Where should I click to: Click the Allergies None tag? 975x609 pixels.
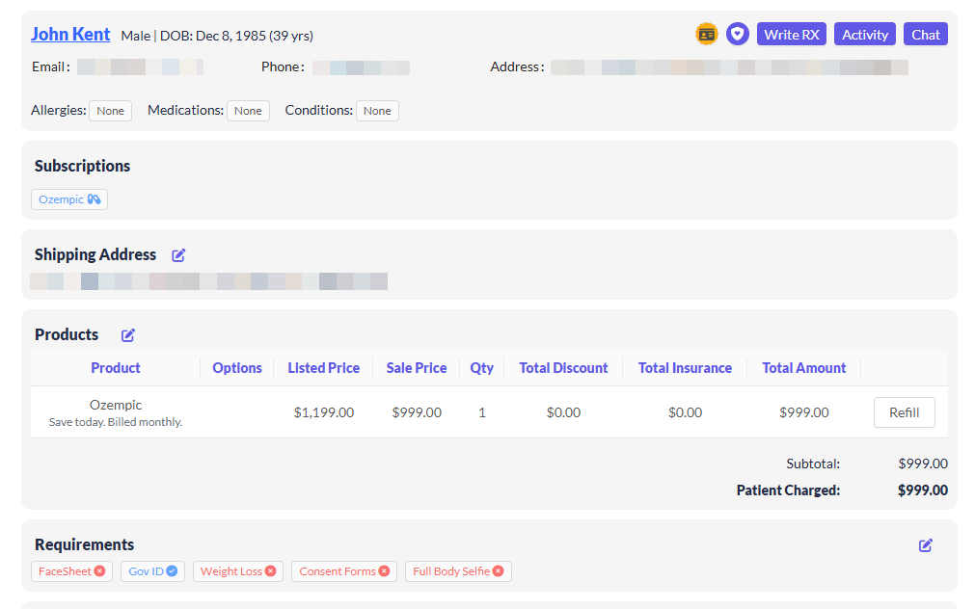click(x=110, y=111)
